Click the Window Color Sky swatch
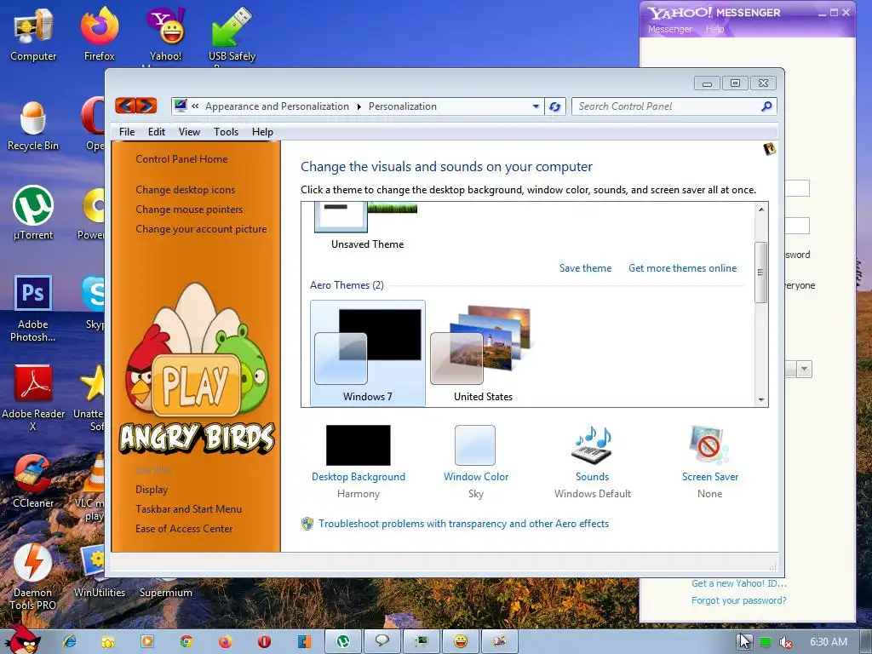 click(475, 445)
